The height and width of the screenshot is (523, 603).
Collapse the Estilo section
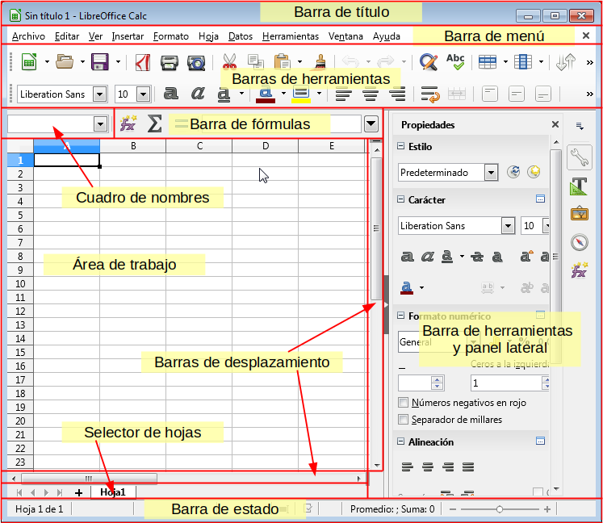(400, 146)
